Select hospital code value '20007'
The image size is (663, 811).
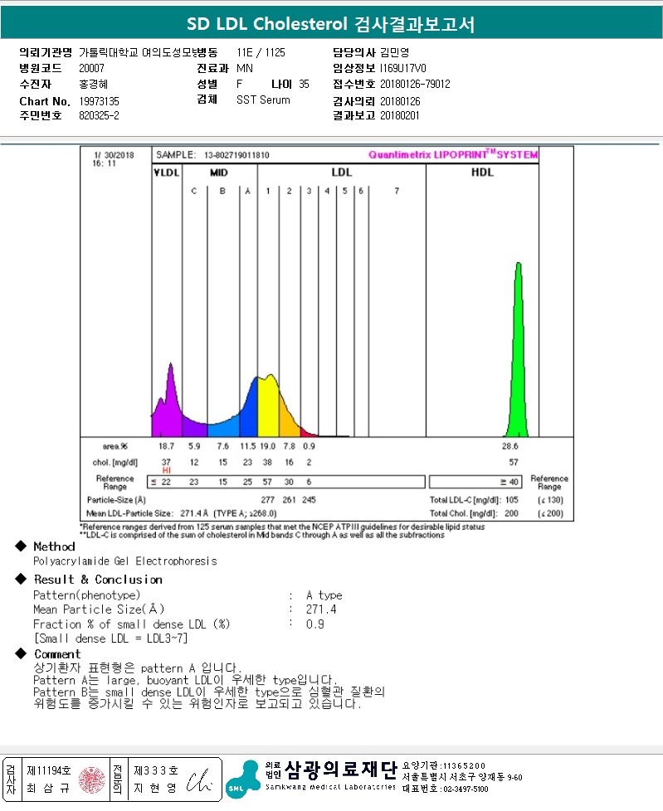coord(91,68)
